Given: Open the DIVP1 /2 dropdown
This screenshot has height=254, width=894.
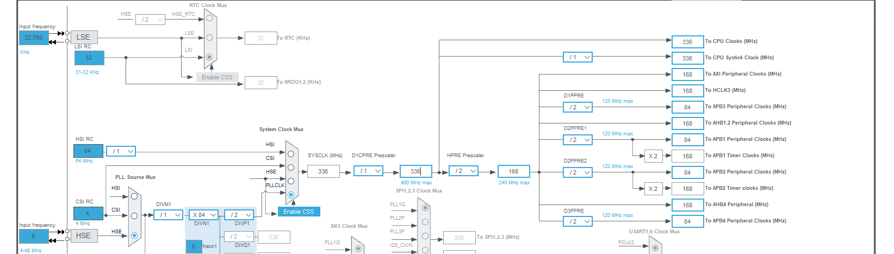Looking at the screenshot, I should pos(239,215).
